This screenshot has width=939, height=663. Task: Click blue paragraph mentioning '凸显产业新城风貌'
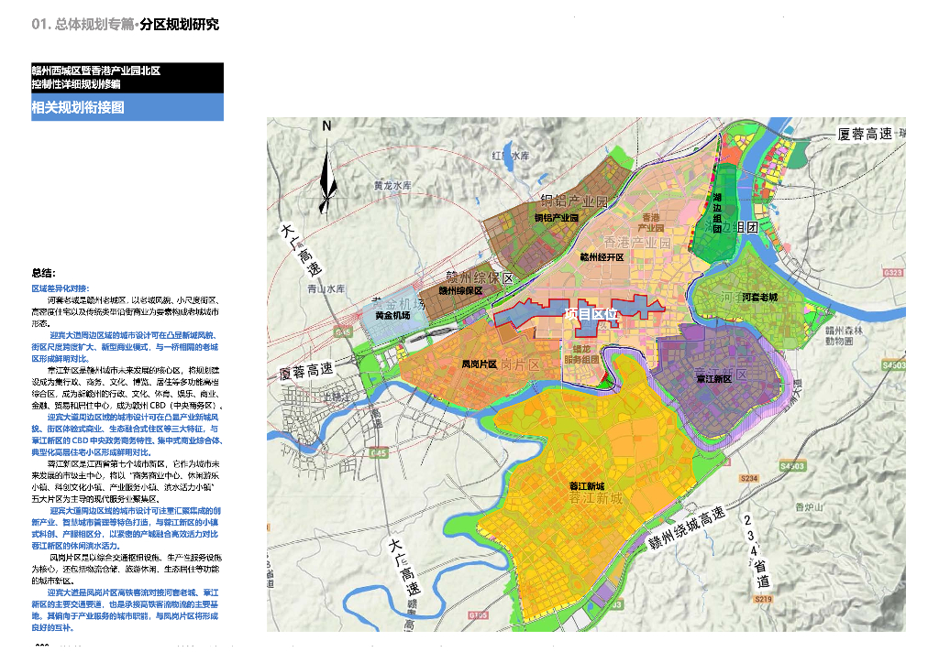click(127, 435)
